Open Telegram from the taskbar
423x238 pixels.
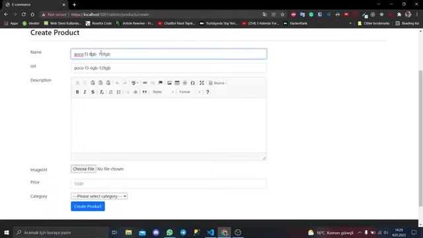[x=183, y=232]
